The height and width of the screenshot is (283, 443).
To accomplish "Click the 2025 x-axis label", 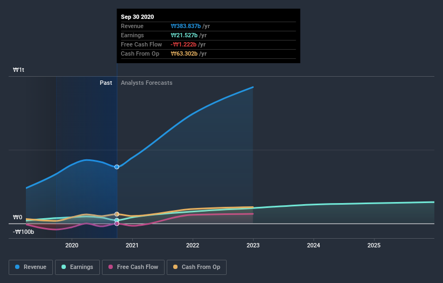I will (x=374, y=245).
